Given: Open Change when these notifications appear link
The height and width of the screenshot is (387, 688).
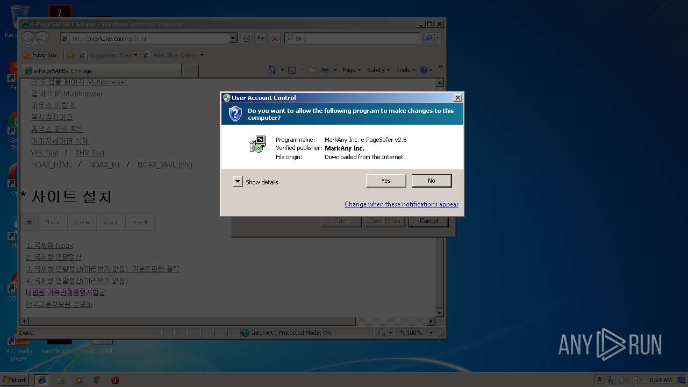Looking at the screenshot, I should click(402, 204).
